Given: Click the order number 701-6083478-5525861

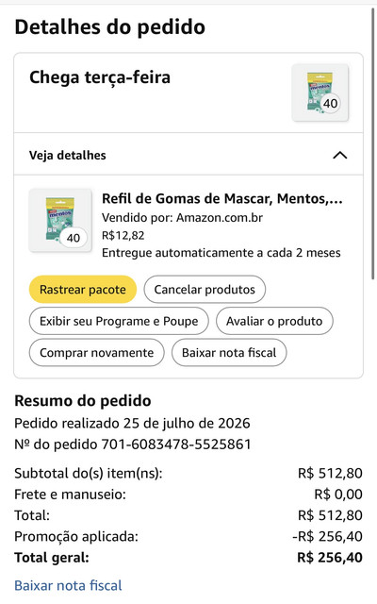Looking at the screenshot, I should tap(176, 445).
